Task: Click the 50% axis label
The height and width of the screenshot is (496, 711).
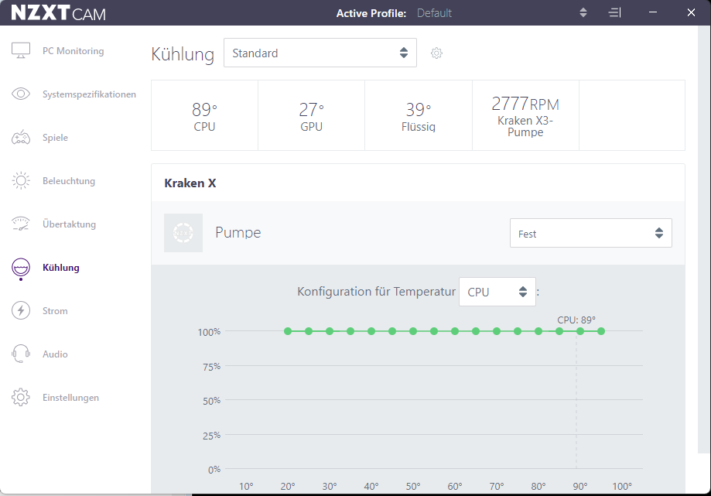Action: click(x=211, y=401)
